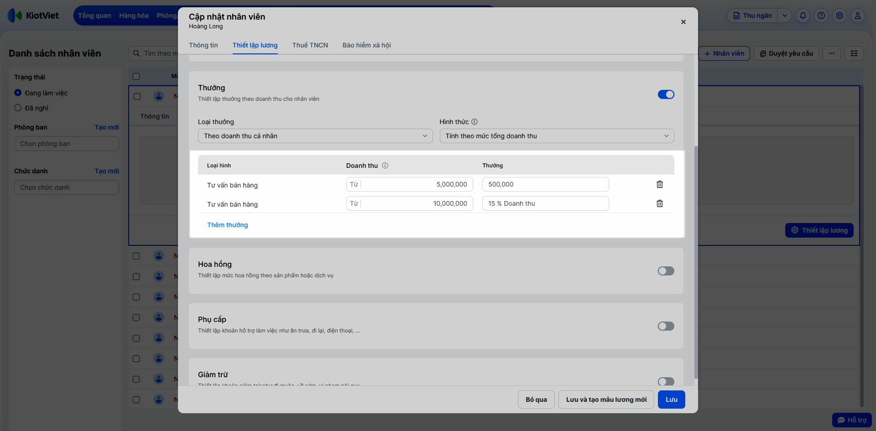This screenshot has width=876, height=431.
Task: Open the Chọn phòng ban selector
Action: (67, 144)
